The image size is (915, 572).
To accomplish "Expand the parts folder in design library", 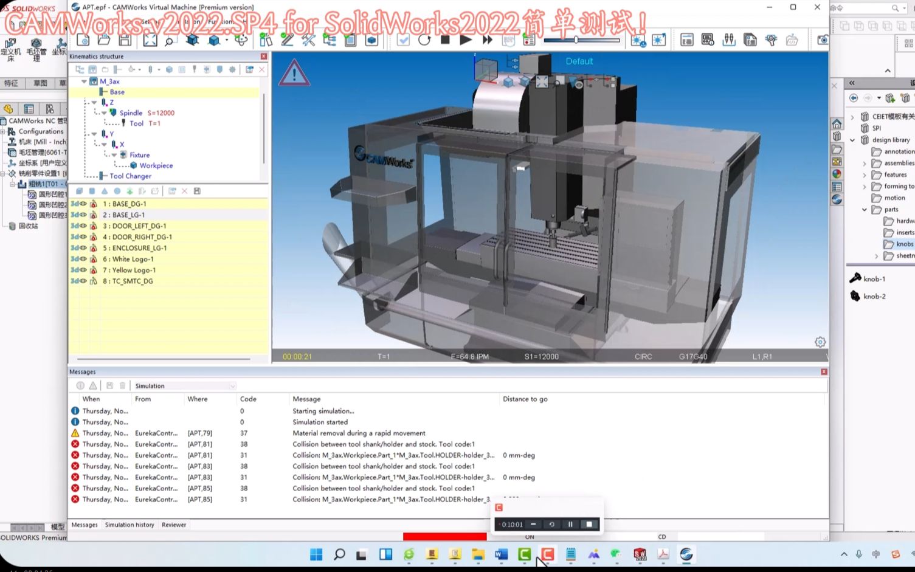I will click(x=865, y=210).
